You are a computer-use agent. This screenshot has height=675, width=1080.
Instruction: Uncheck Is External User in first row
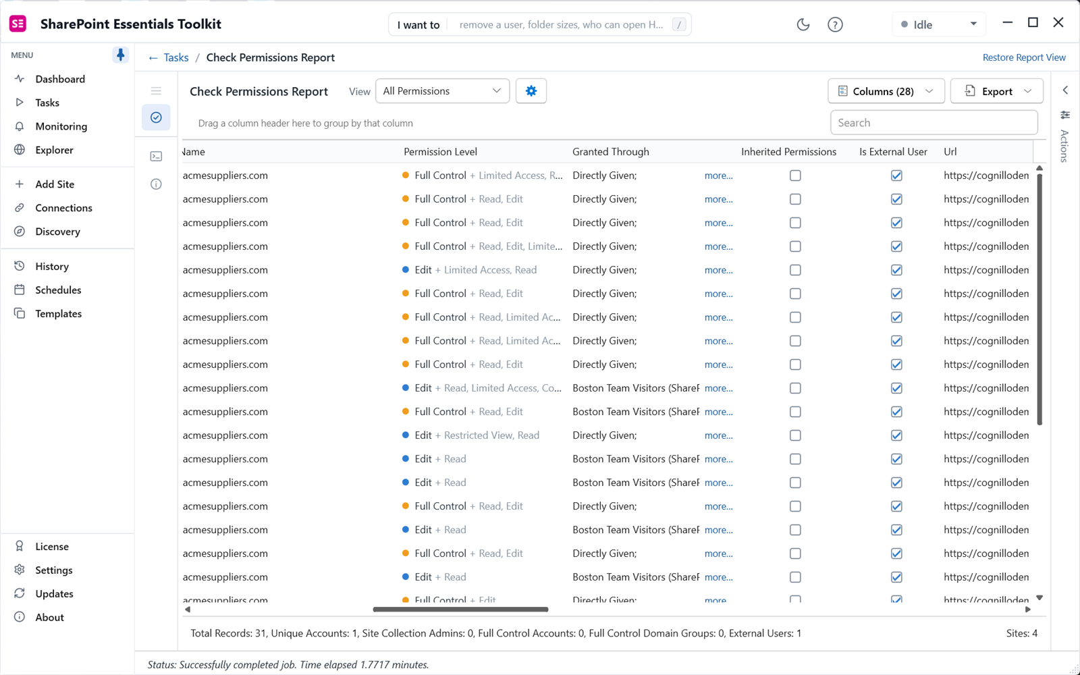pos(896,175)
